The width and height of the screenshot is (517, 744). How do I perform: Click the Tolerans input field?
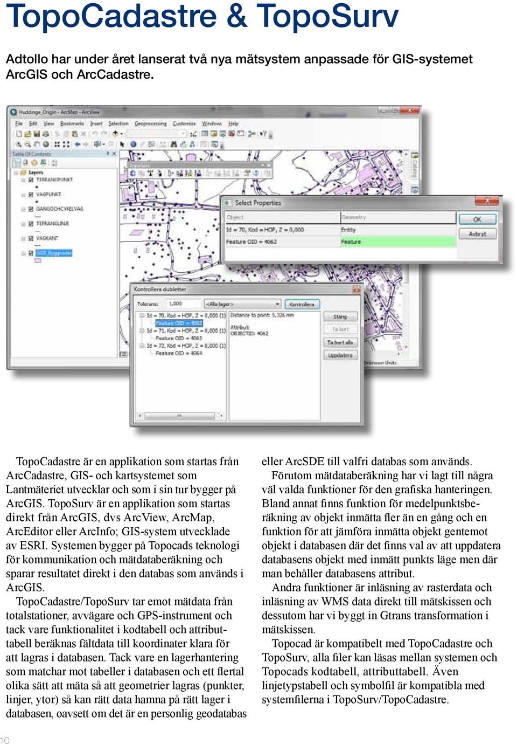click(x=184, y=304)
